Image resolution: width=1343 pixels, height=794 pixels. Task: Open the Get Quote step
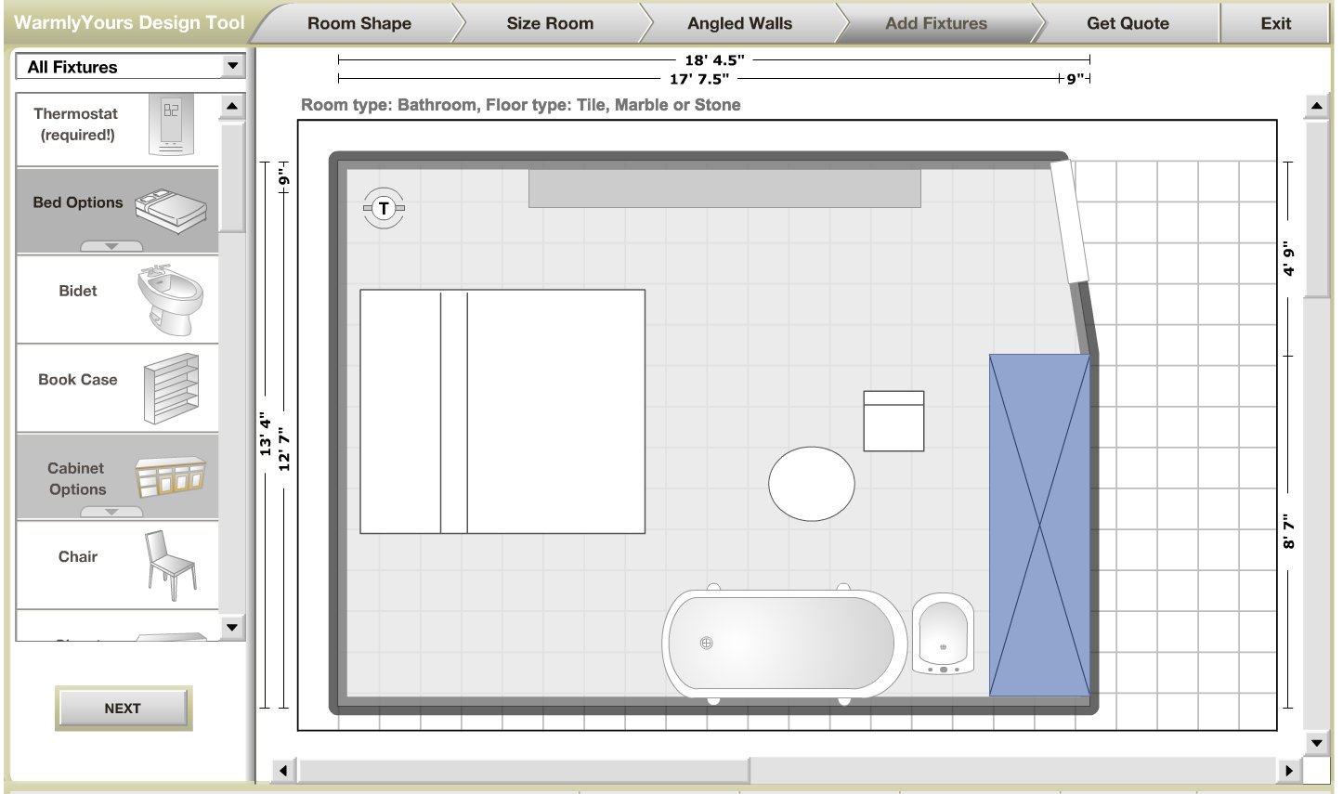point(1127,24)
